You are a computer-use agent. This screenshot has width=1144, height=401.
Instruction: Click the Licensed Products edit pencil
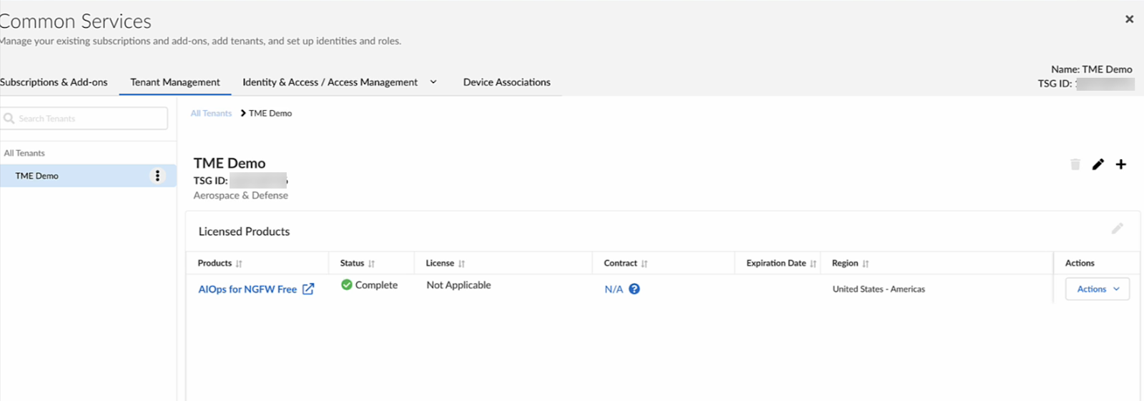1117,229
